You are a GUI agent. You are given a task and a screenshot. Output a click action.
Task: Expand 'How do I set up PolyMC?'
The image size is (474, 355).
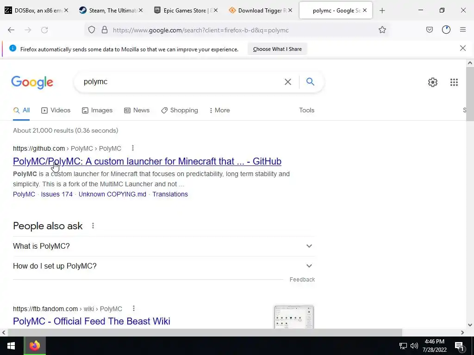[164, 266]
